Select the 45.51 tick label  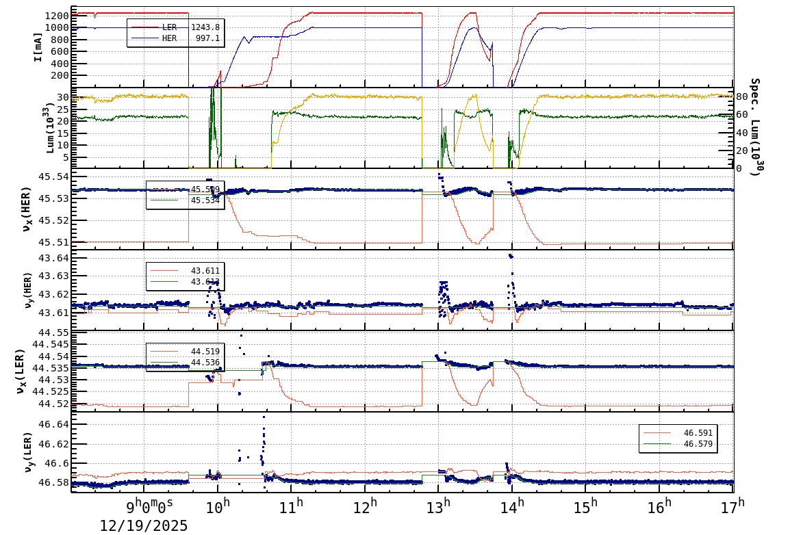click(x=54, y=242)
